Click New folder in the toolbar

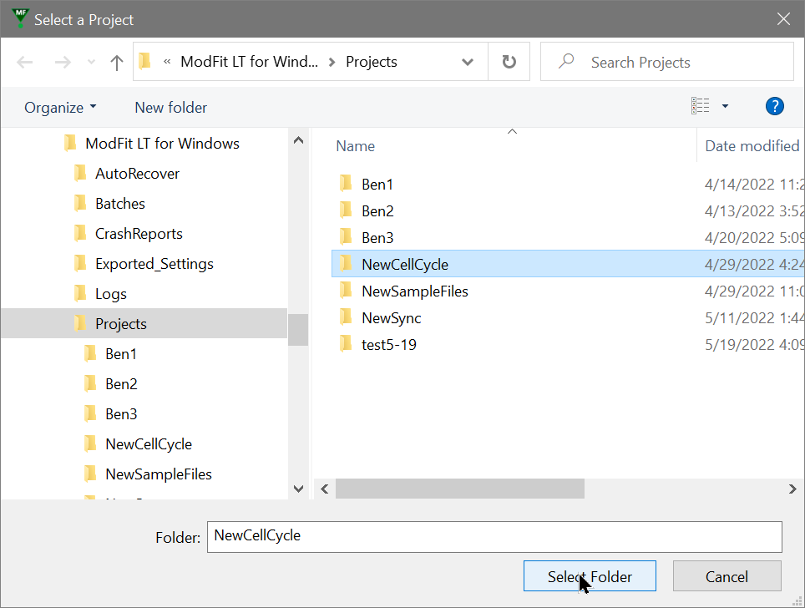tap(170, 108)
